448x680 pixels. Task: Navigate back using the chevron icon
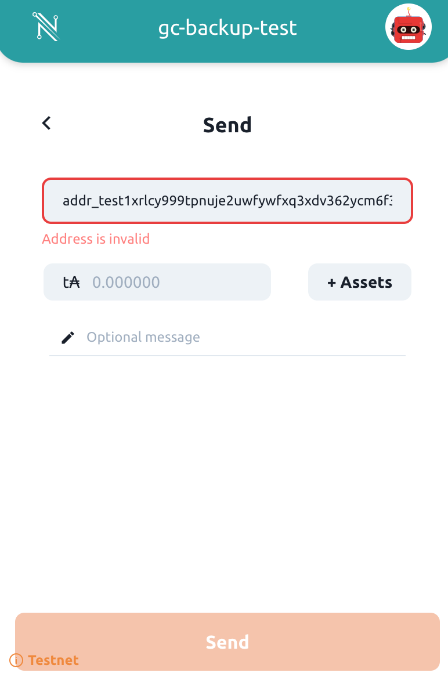coord(46,122)
